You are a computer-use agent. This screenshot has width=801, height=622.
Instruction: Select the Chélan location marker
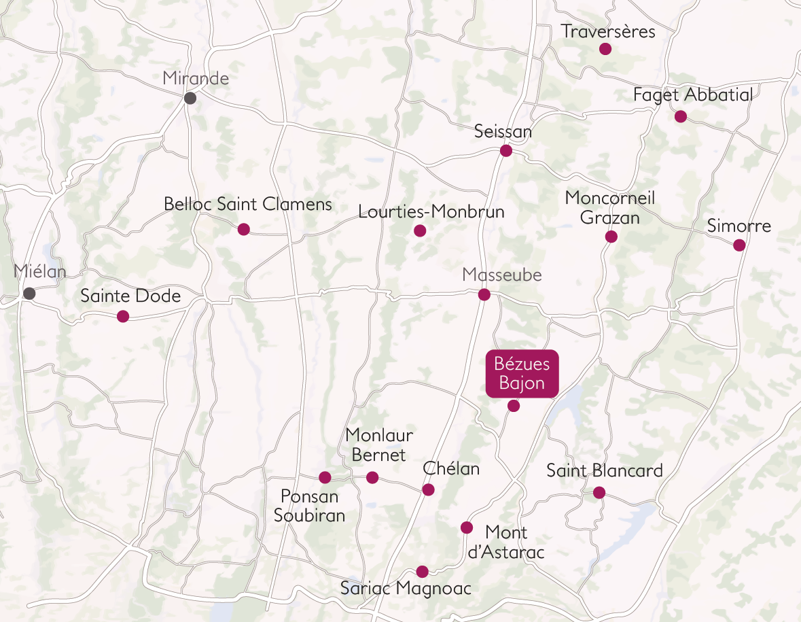(428, 489)
